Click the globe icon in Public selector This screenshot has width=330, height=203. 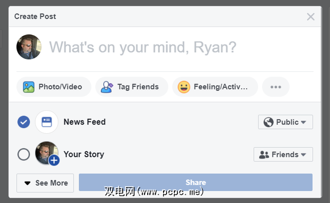click(268, 122)
